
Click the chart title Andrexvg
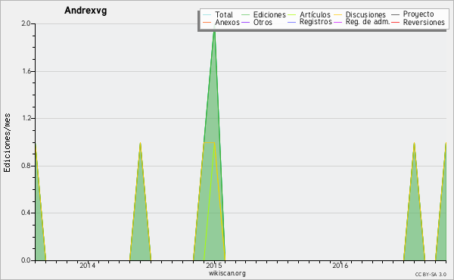click(86, 11)
